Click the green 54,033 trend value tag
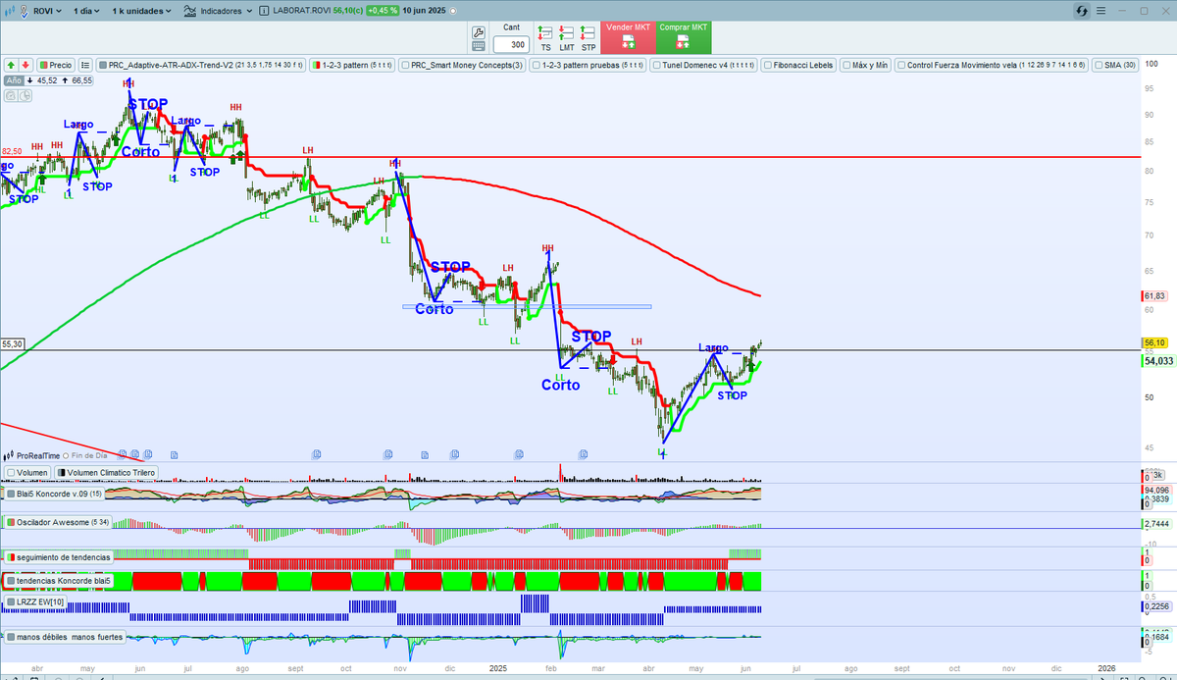The width and height of the screenshot is (1177, 680). tap(1157, 361)
